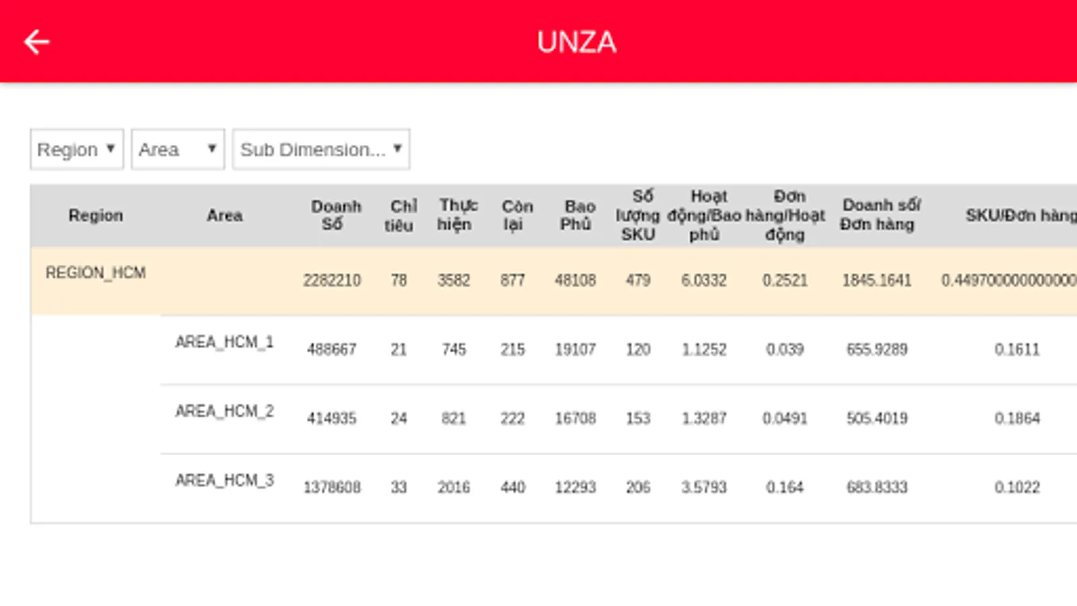Click the 1.3287 ratio cell
The image size is (1077, 606).
pos(704,418)
